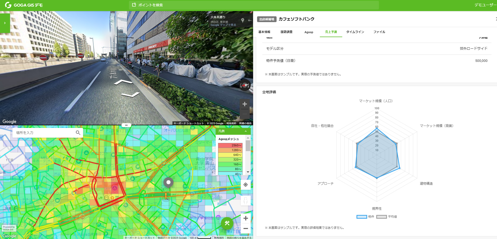Click the 郊外ロードサイド value
497x239 pixels.
[474, 48]
